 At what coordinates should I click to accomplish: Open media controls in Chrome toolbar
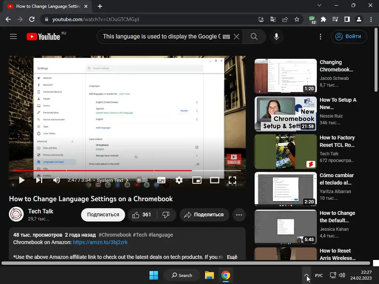click(335, 19)
